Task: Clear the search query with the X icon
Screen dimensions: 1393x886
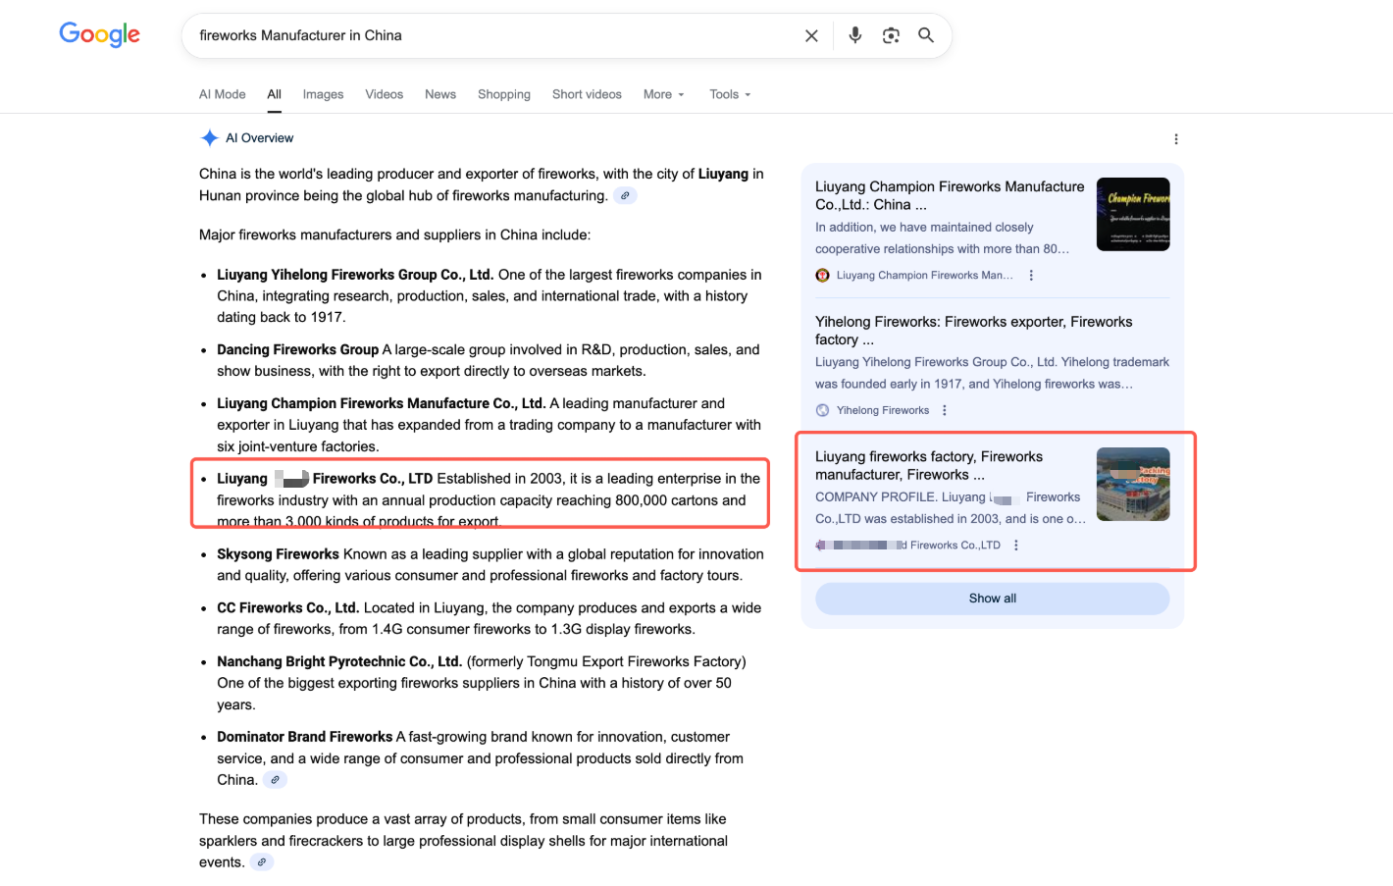Action: click(811, 36)
